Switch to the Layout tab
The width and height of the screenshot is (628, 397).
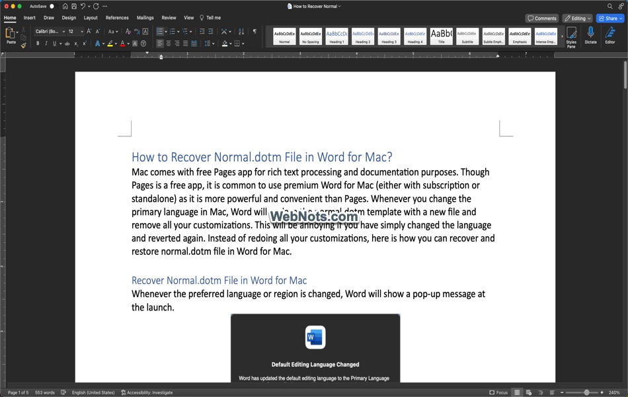[x=91, y=18]
